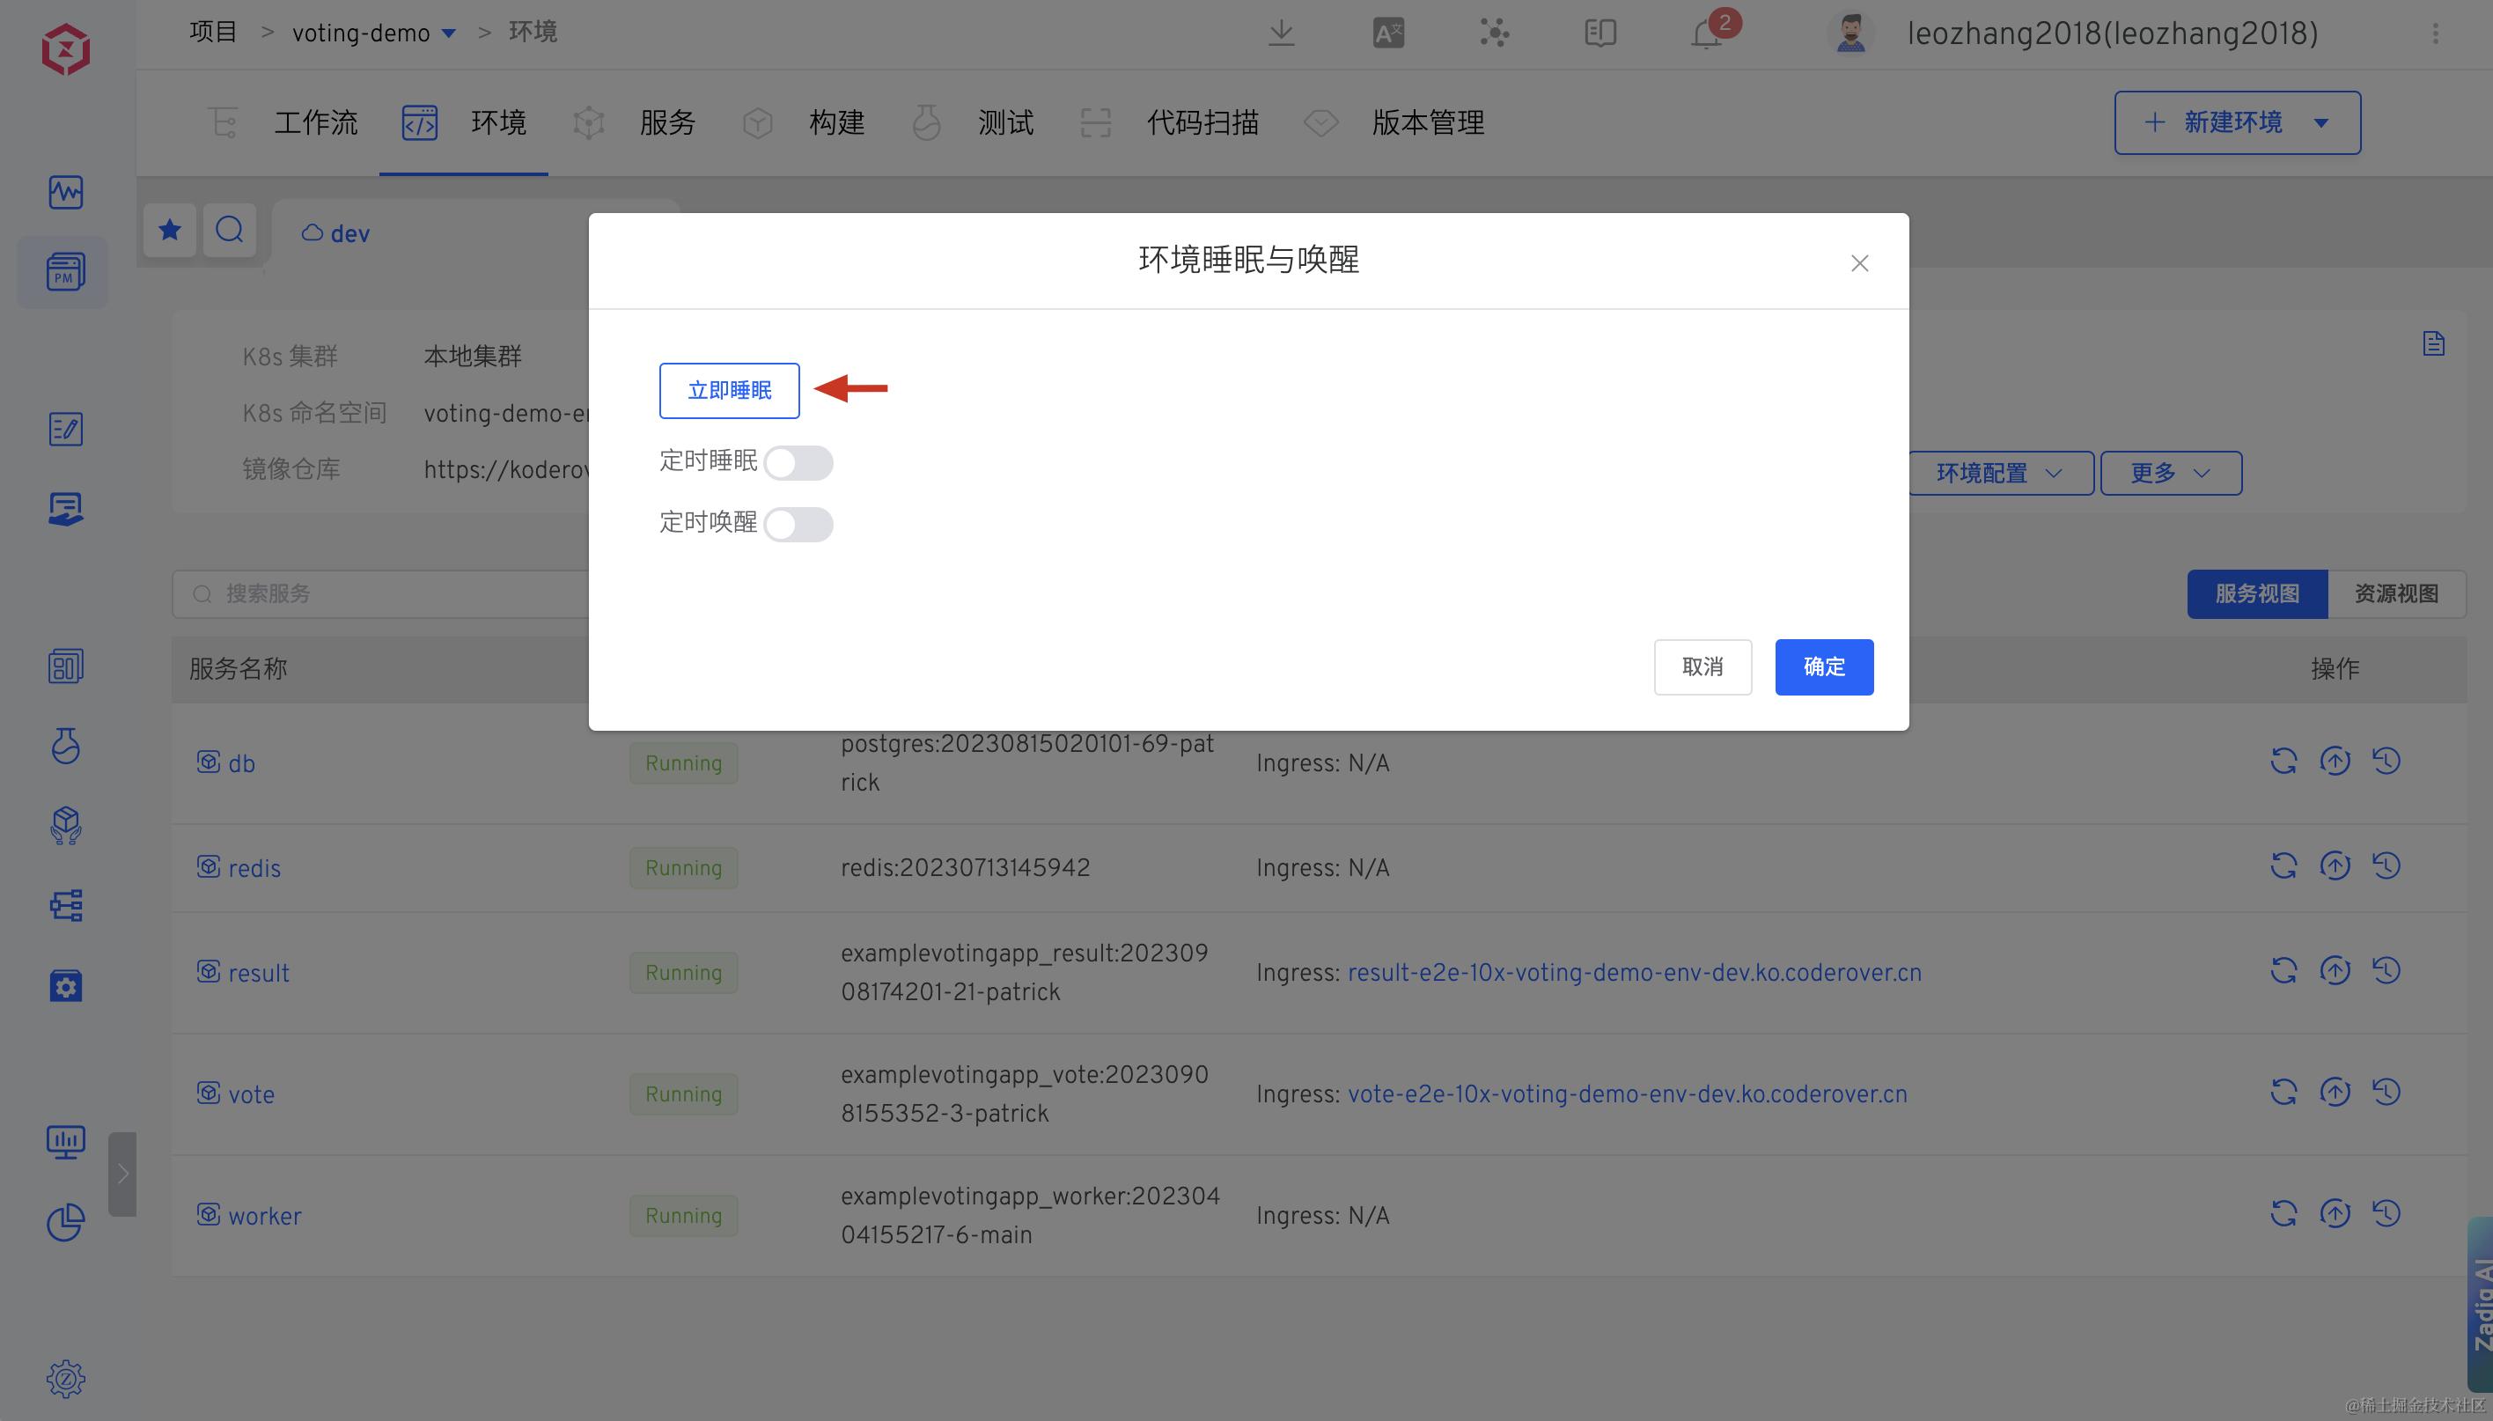Click the restart icon for db service
The height and width of the screenshot is (1421, 2493).
(x=2283, y=762)
